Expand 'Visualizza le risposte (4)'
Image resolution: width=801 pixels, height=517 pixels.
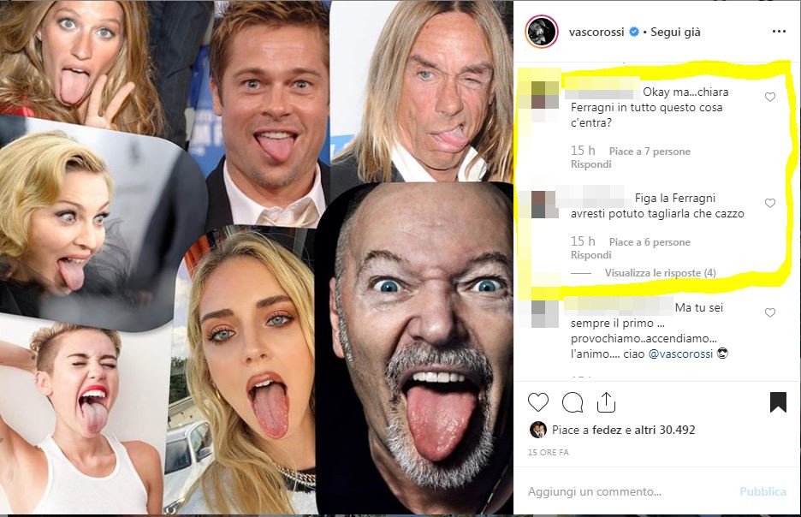click(x=660, y=273)
